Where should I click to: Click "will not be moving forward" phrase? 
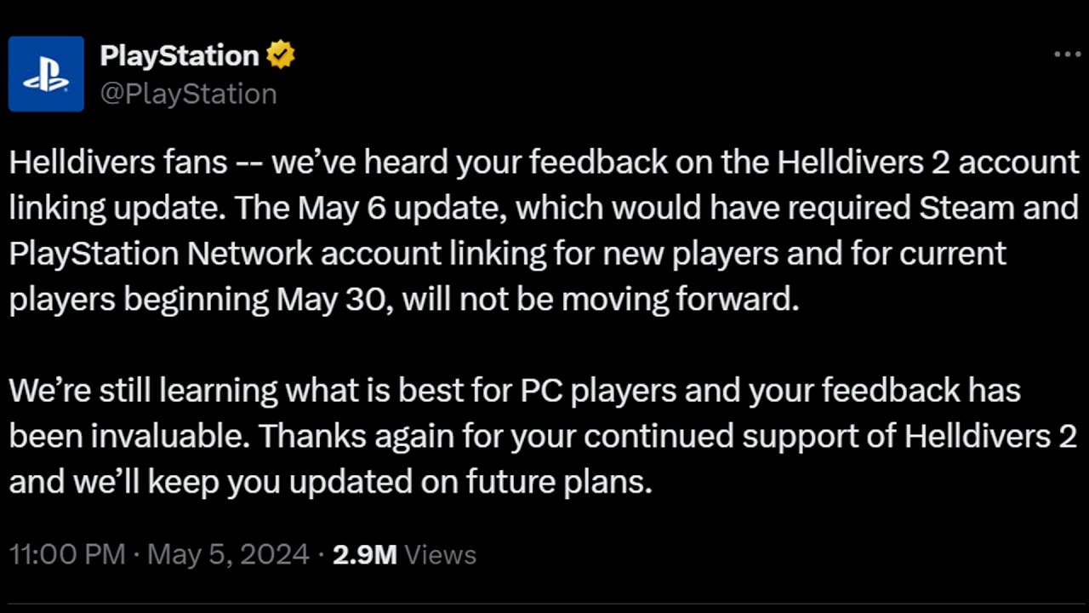(601, 300)
